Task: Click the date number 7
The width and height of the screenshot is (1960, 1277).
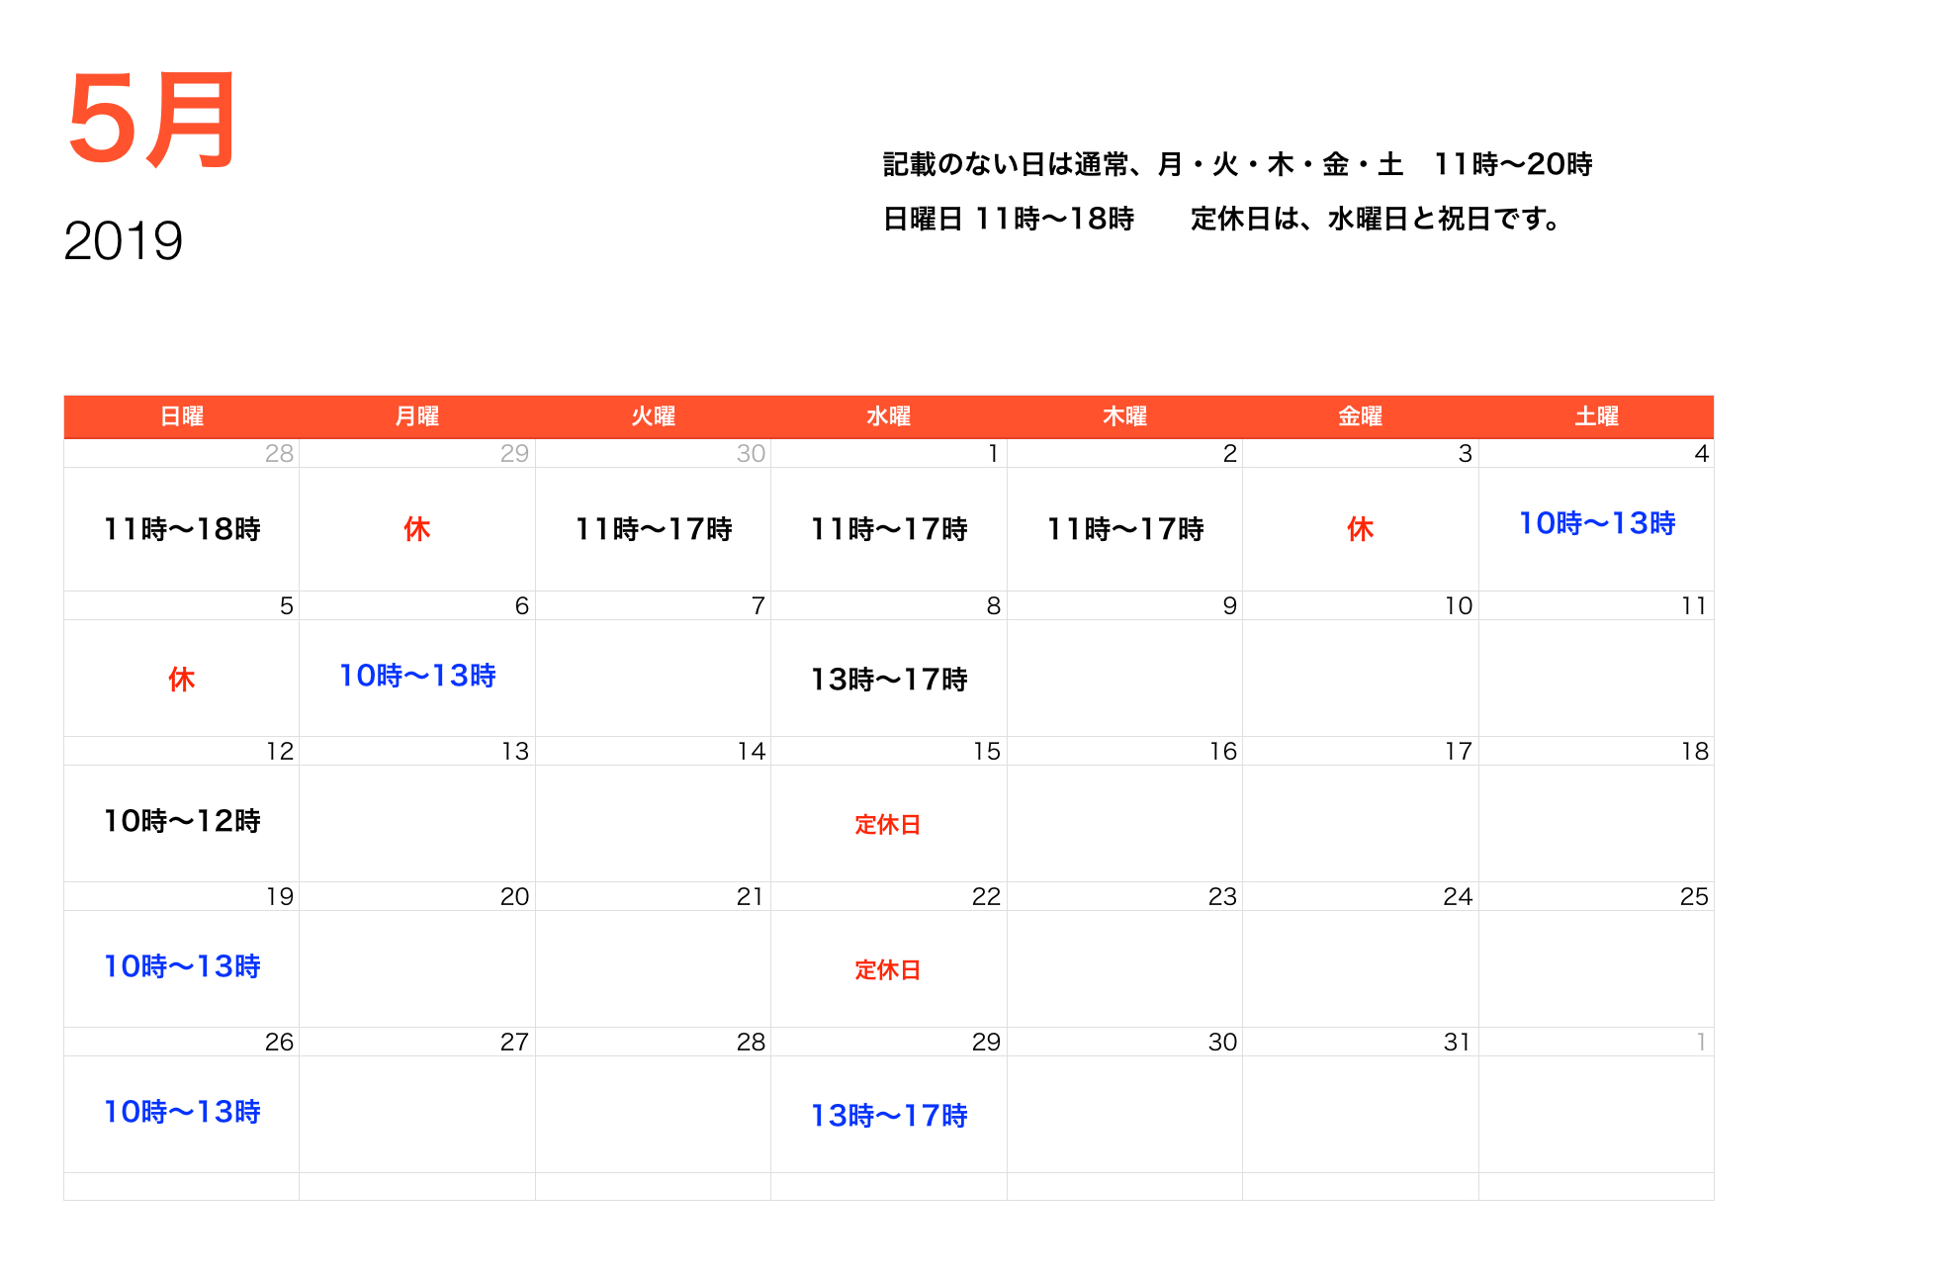Action: tap(758, 605)
